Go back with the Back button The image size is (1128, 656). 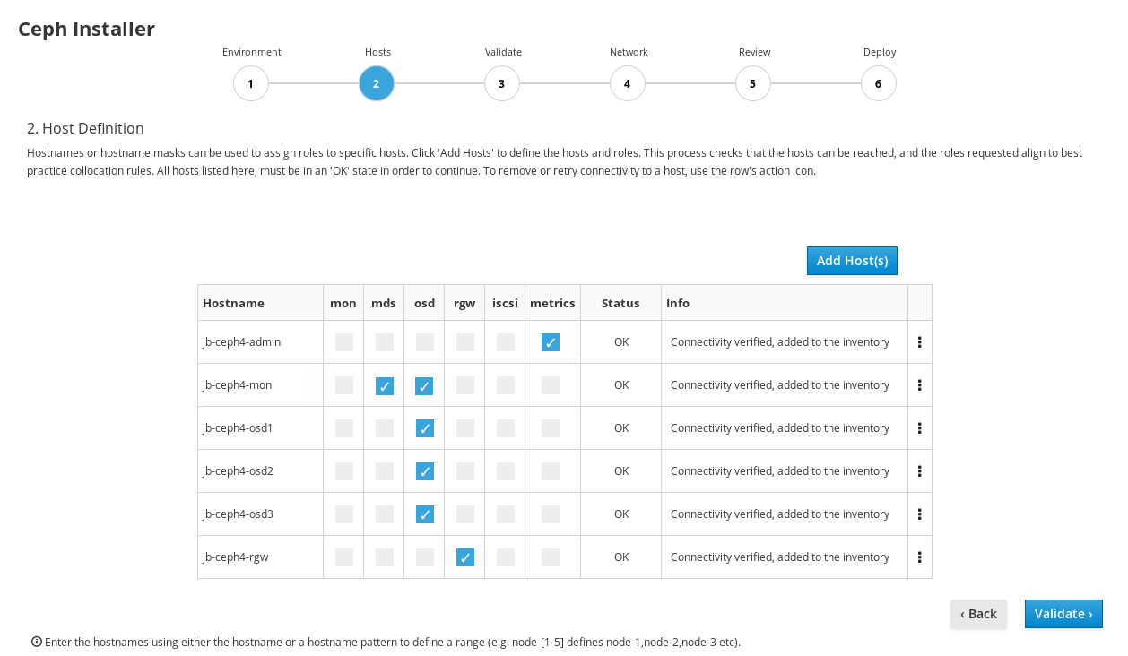tap(978, 614)
